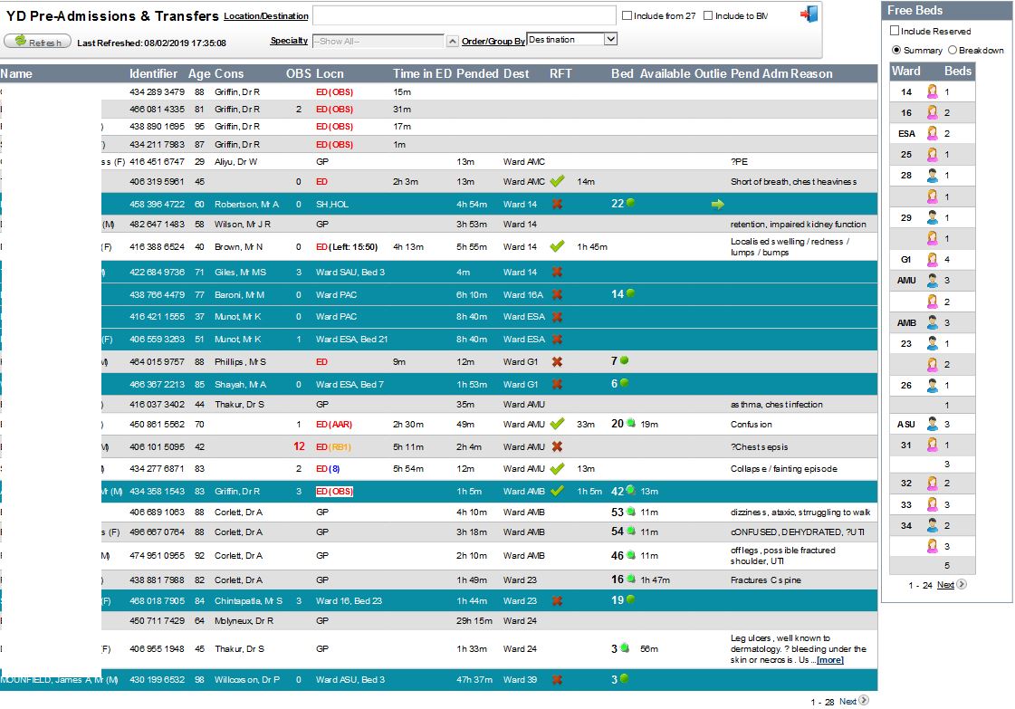Click female bed icon for Ward G1

click(932, 259)
